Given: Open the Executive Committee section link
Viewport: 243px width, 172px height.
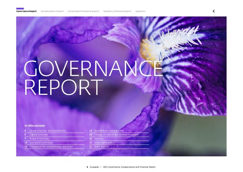Looking at the screenshot, I should [x=54, y=143].
